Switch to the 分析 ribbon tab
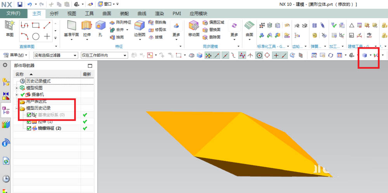 54,14
